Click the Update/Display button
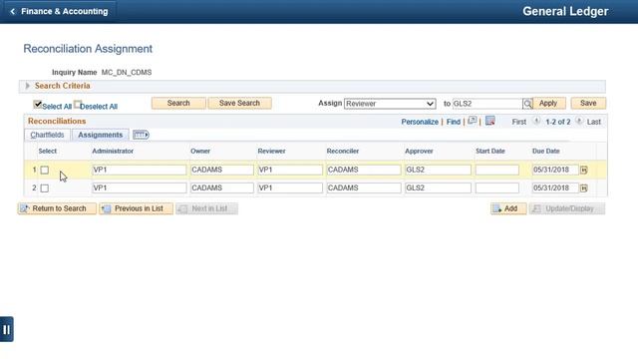This screenshot has height=359, width=638. click(567, 208)
